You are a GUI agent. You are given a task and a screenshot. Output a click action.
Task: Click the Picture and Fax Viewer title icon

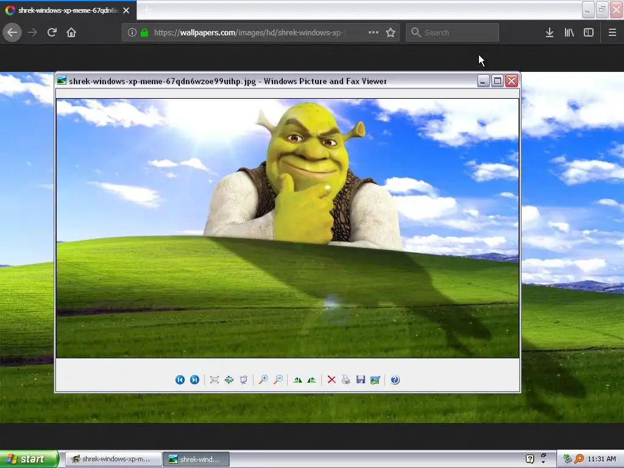[62, 81]
